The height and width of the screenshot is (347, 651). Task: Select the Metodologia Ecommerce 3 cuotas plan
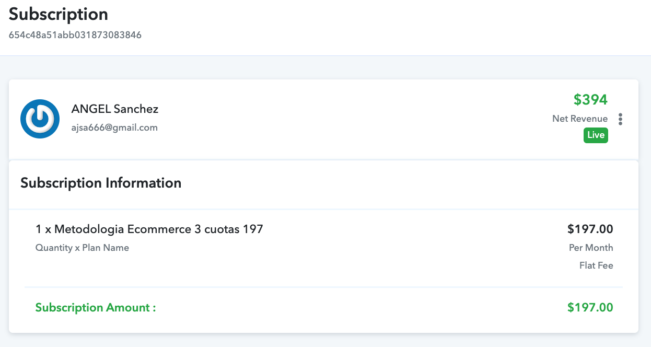(x=149, y=229)
